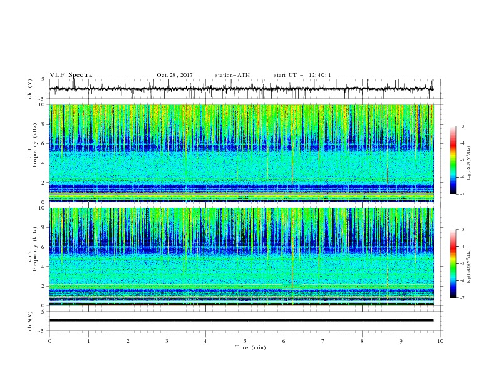Click the "10" kHz tick on ch.1 frequency axis

coord(42,105)
